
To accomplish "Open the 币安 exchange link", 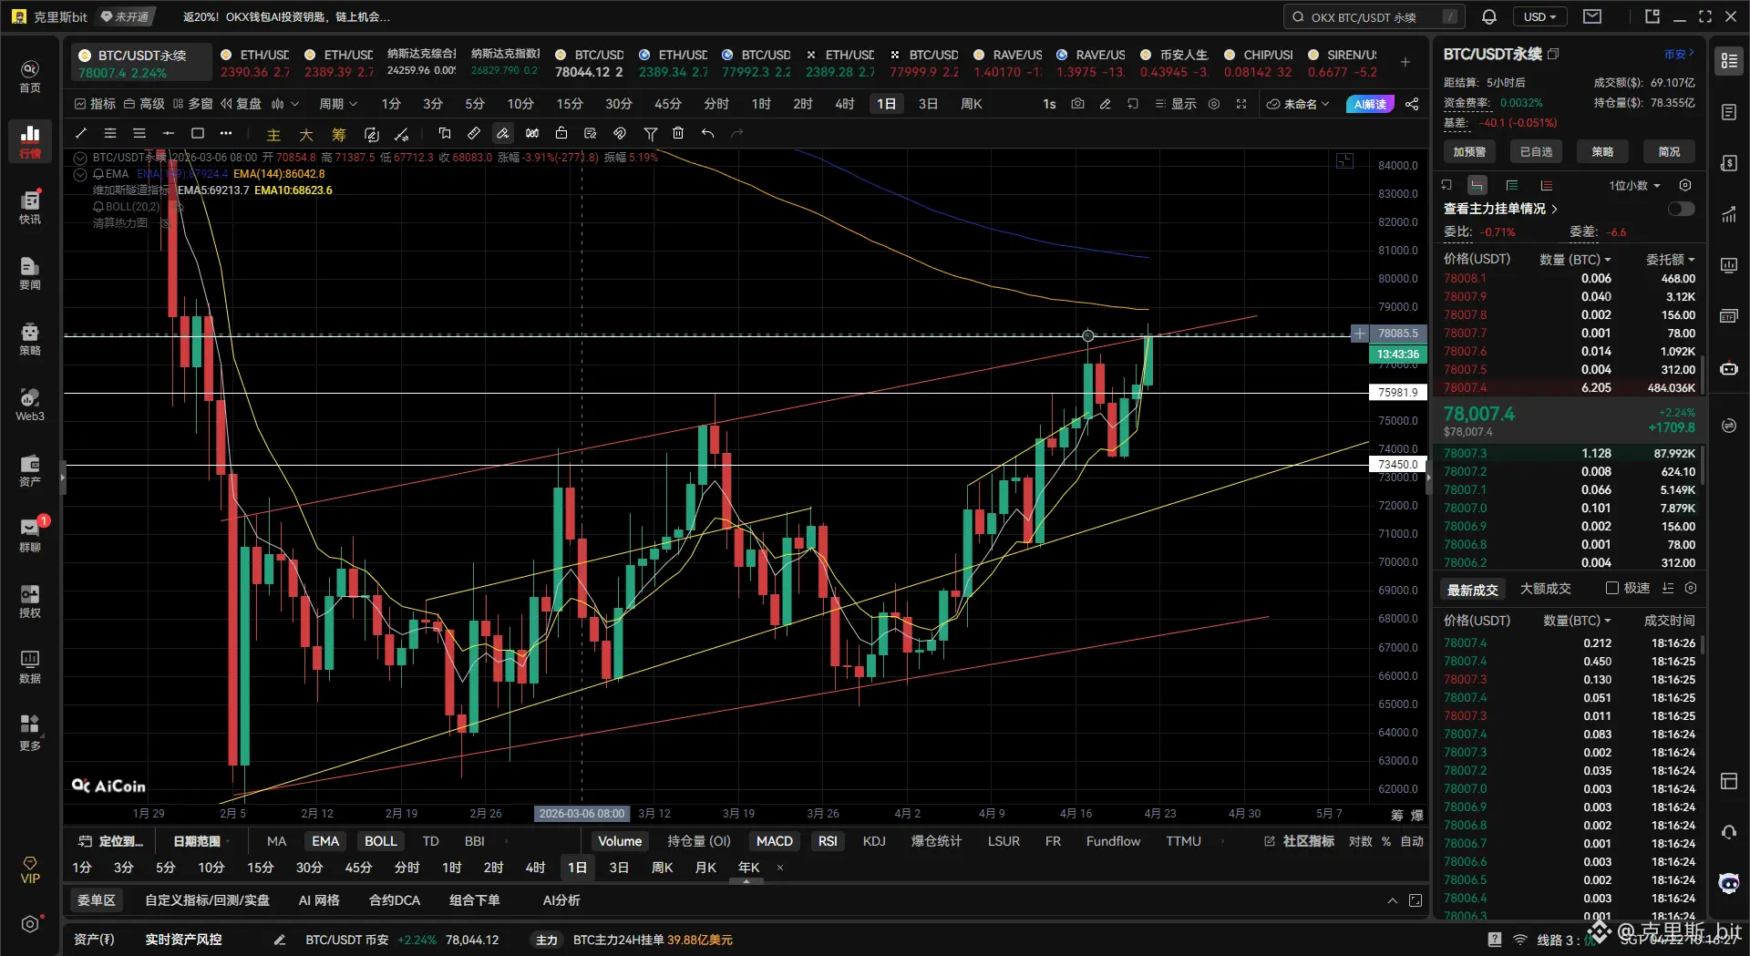I will [1679, 54].
